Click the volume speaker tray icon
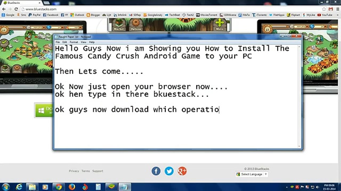This screenshot has width=341, height=191. [318, 187]
